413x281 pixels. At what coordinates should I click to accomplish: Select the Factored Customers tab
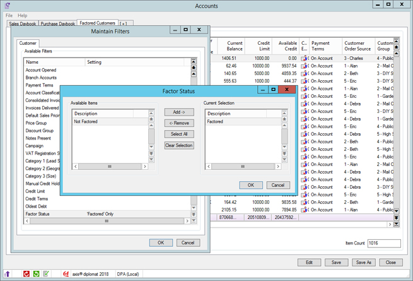point(98,23)
